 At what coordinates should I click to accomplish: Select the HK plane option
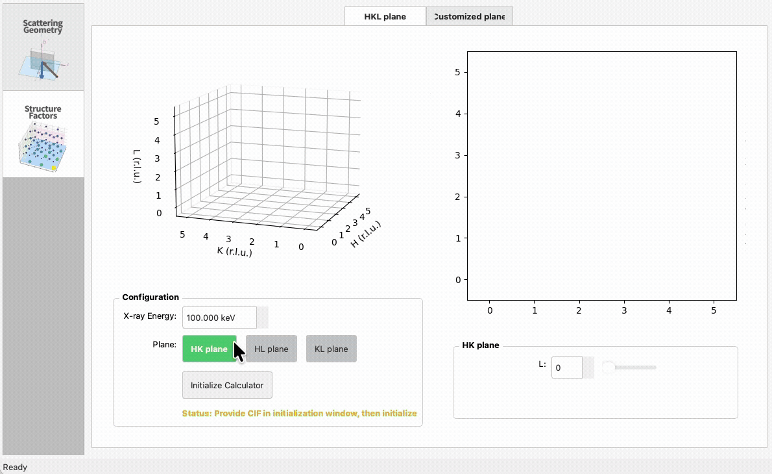(209, 349)
